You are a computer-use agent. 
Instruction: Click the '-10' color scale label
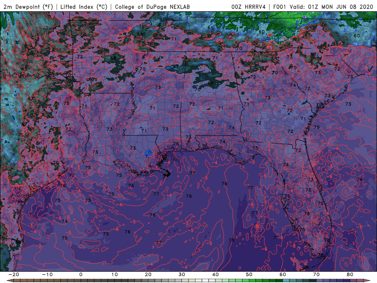[x=47, y=275]
